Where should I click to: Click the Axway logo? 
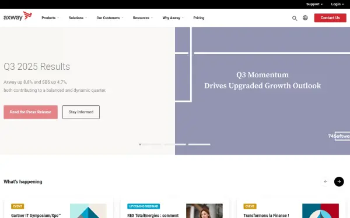point(17,16)
